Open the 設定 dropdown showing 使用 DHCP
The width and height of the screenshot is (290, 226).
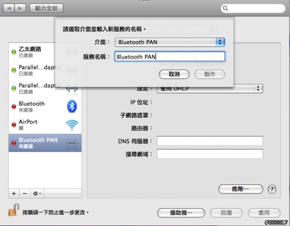(x=210, y=89)
